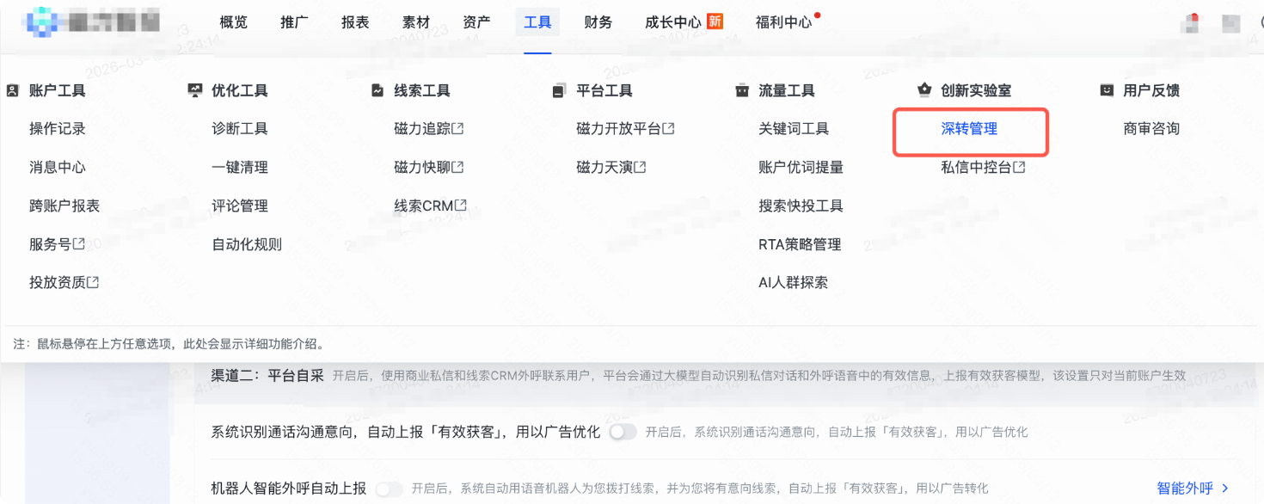This screenshot has height=504, width=1264.
Task: Go to the 素材 tab
Action: point(416,22)
